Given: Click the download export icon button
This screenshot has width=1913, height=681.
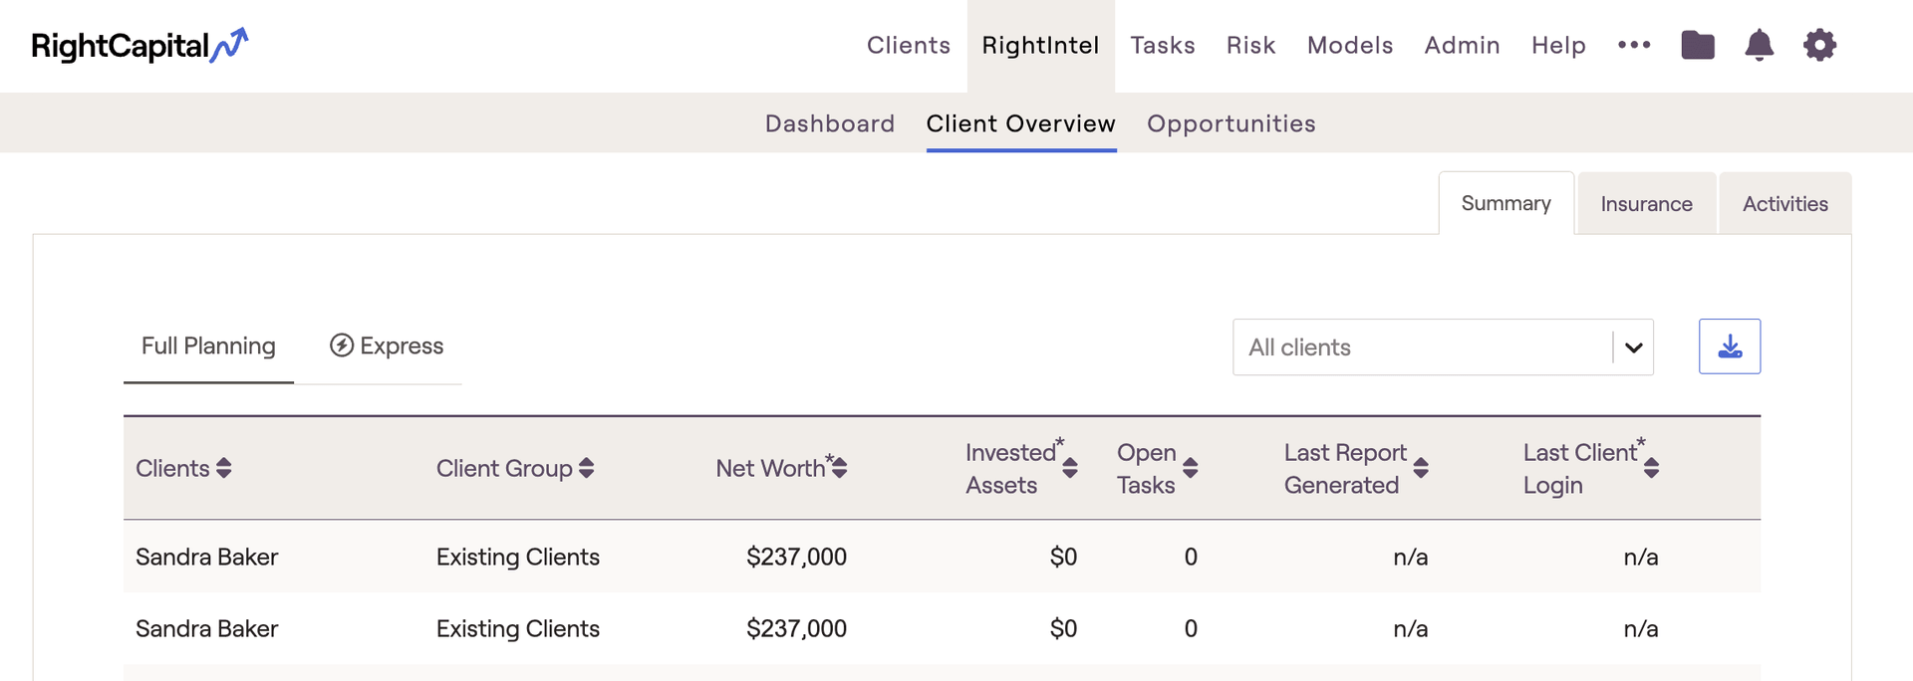Looking at the screenshot, I should (1730, 346).
